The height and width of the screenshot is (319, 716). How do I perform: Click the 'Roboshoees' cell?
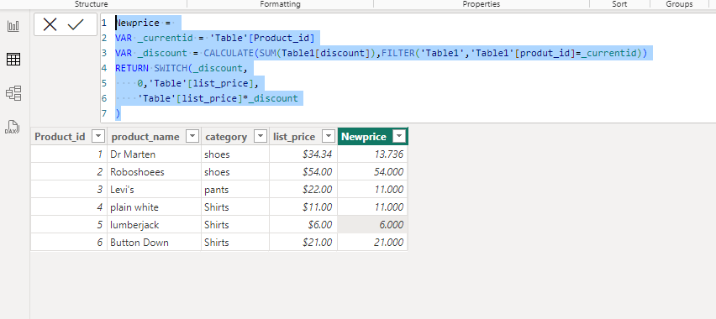pyautogui.click(x=154, y=172)
